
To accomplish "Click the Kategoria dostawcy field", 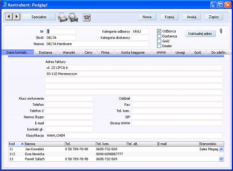I will 140,37.
